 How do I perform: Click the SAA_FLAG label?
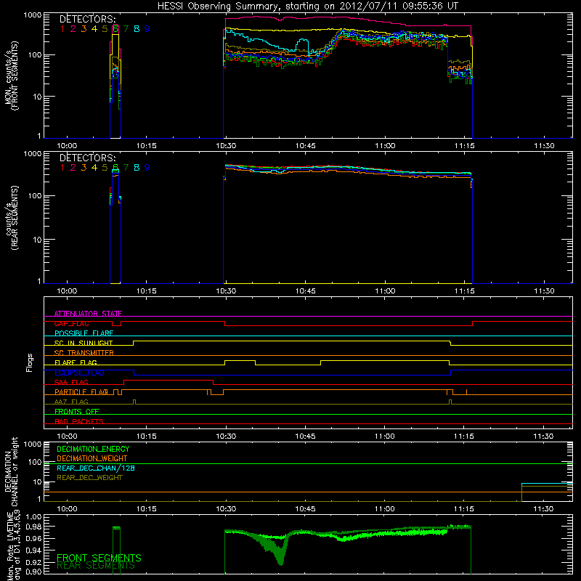tap(71, 382)
